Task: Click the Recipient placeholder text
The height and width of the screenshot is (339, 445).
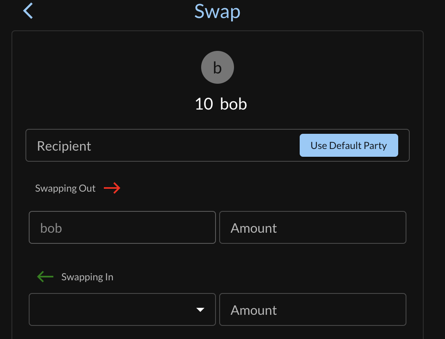Action: click(64, 146)
